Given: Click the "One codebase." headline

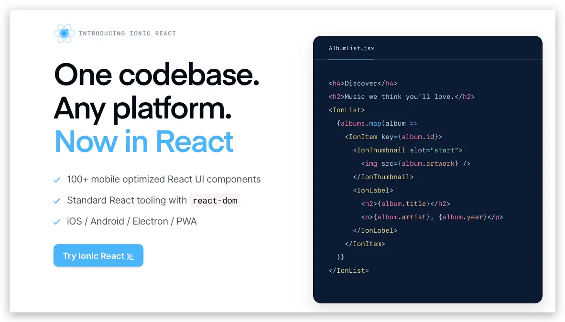Looking at the screenshot, I should coord(157,75).
